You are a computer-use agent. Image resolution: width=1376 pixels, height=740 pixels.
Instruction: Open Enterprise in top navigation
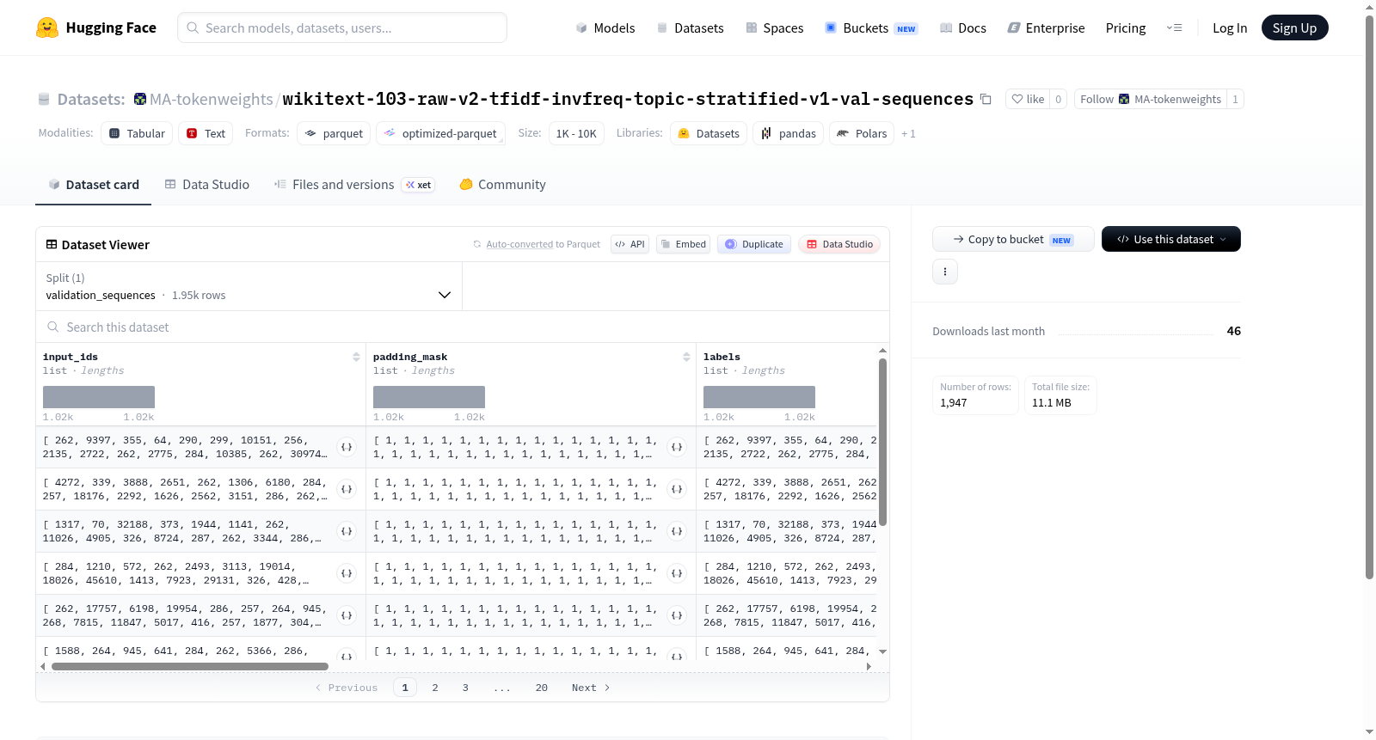pos(1047,28)
